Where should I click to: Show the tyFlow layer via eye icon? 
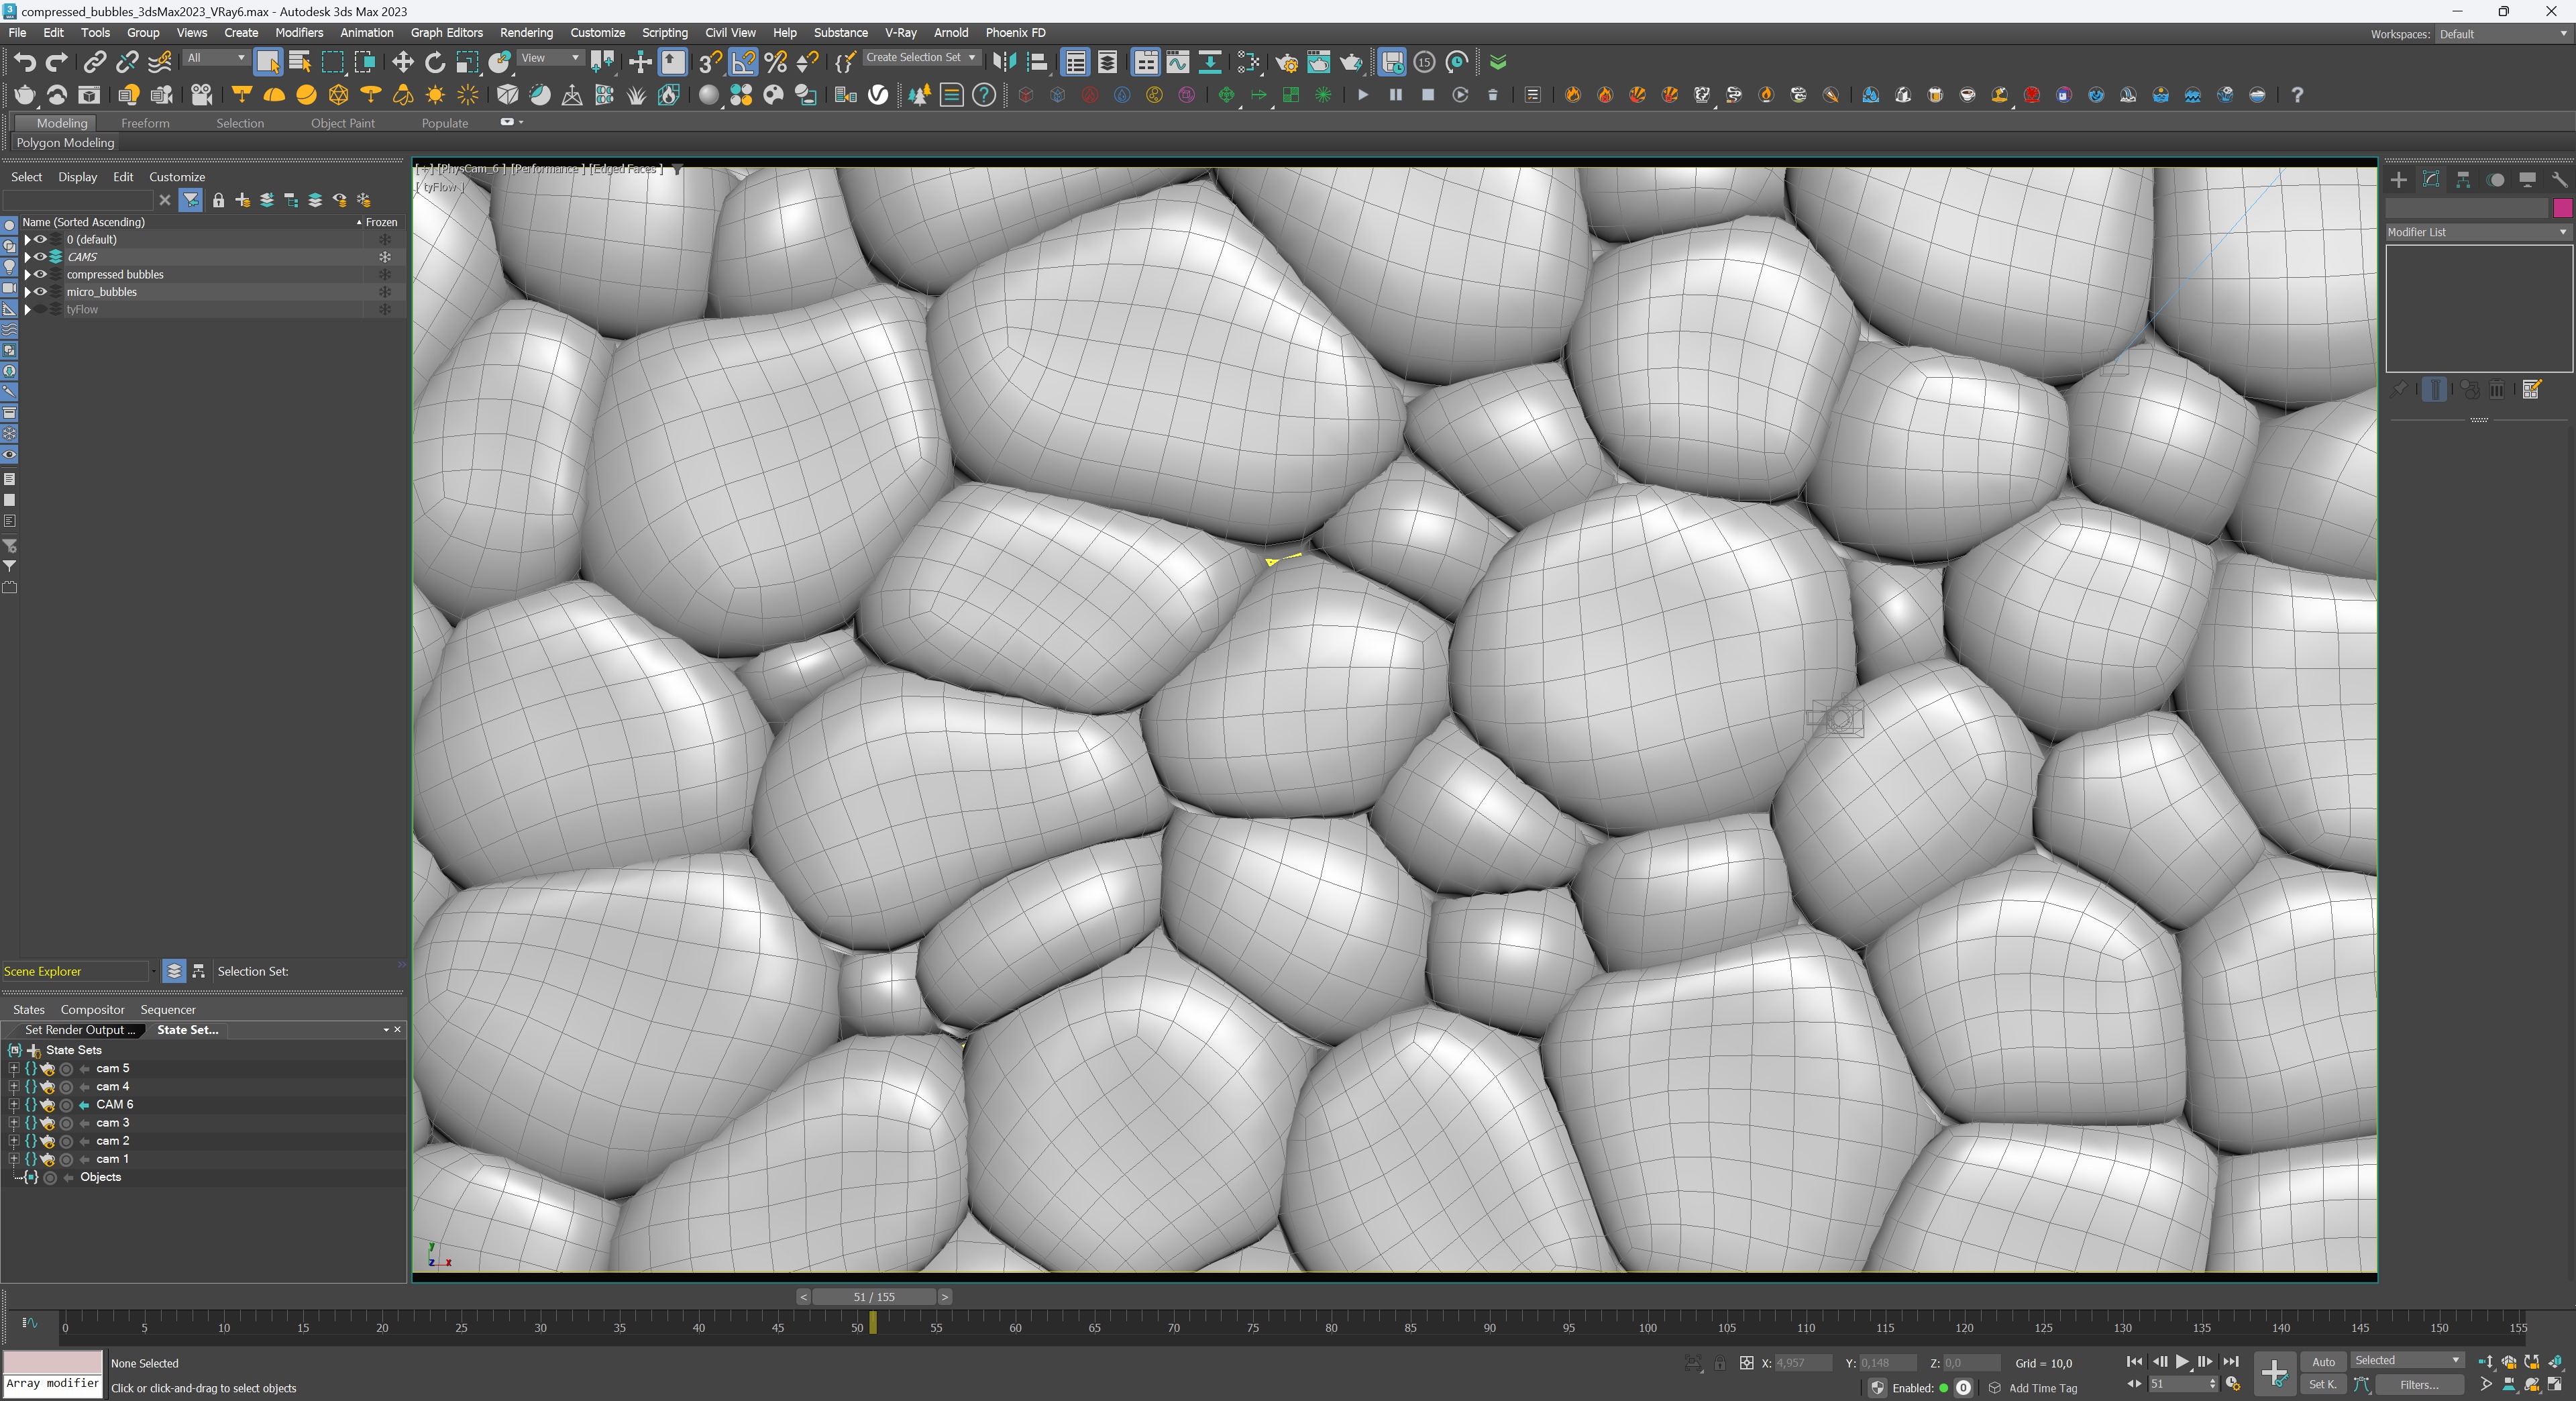pyautogui.click(x=41, y=309)
